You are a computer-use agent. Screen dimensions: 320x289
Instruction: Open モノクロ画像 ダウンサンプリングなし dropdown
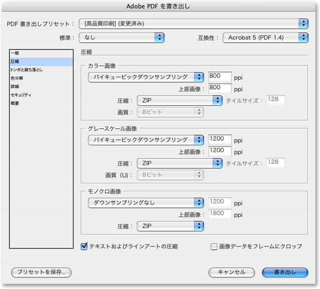pyautogui.click(x=146, y=202)
